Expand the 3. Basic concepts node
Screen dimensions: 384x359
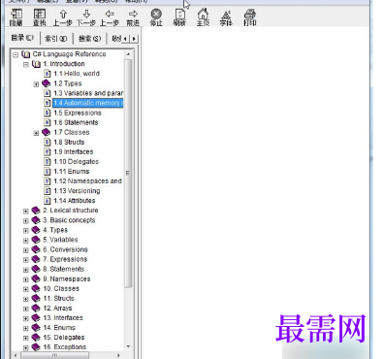(26, 220)
